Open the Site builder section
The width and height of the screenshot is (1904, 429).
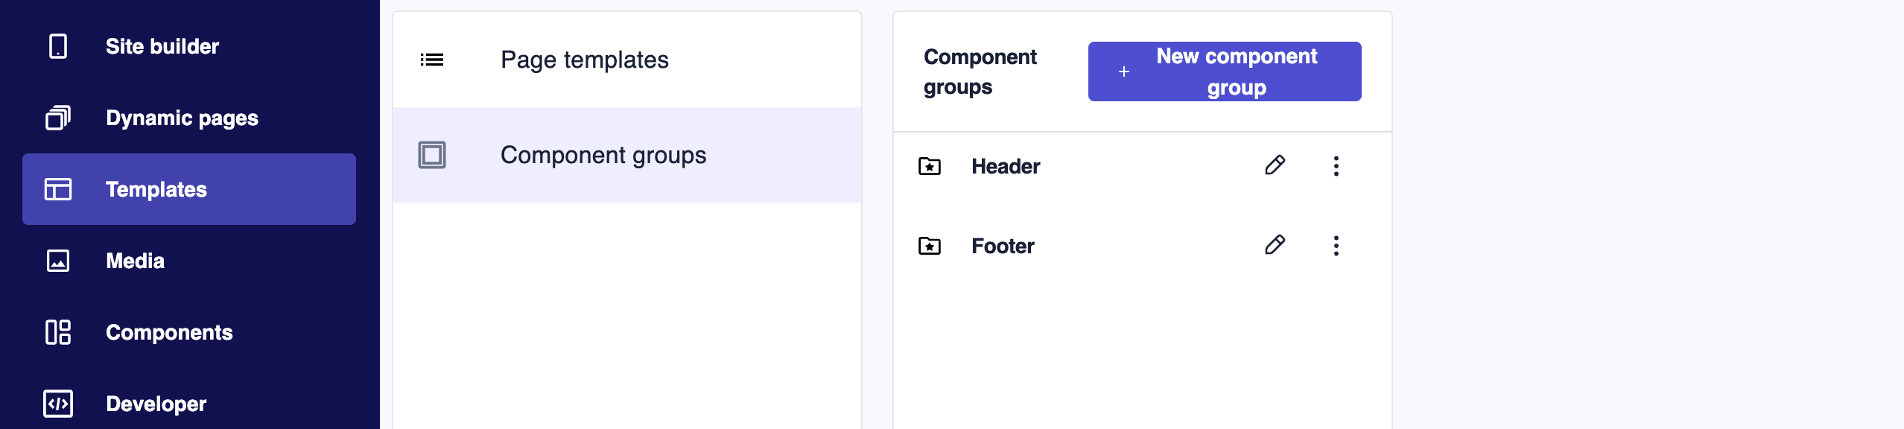(x=162, y=46)
